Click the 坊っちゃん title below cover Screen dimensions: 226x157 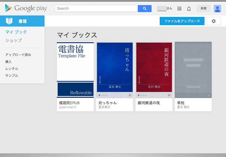pyautogui.click(x=107, y=103)
